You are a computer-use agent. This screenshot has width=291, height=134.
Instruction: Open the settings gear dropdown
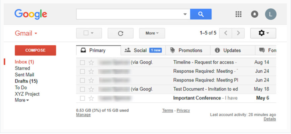tap(263, 33)
